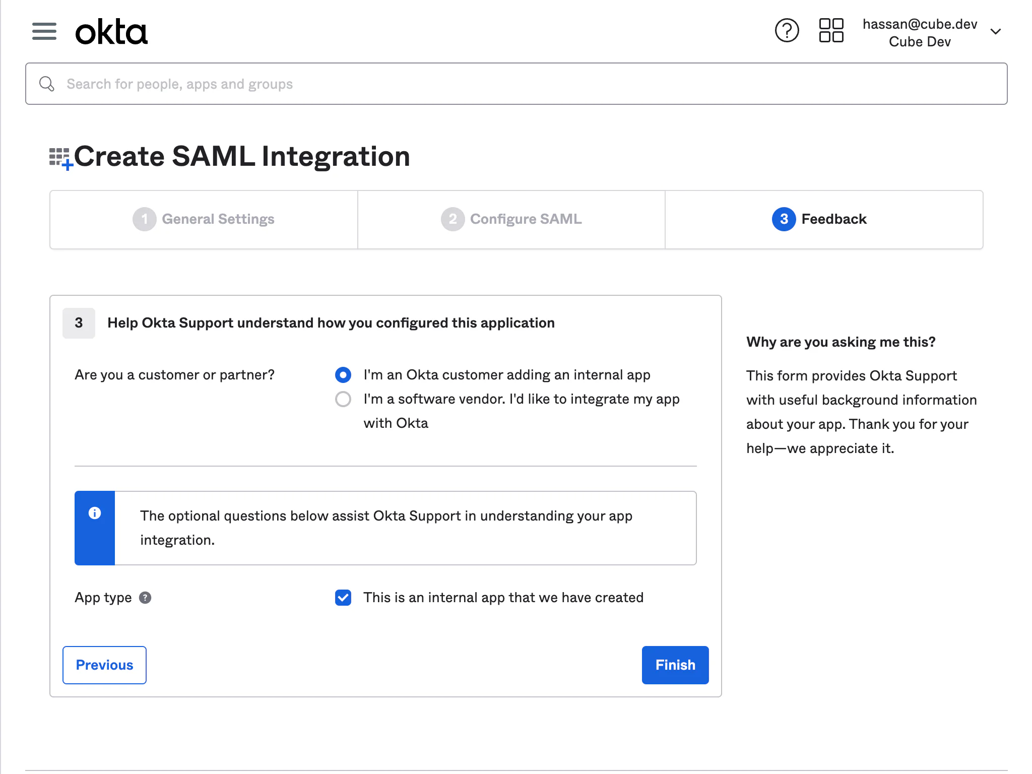Go to General Settings step tab
Screen dimensions: 1032x774
(204, 219)
